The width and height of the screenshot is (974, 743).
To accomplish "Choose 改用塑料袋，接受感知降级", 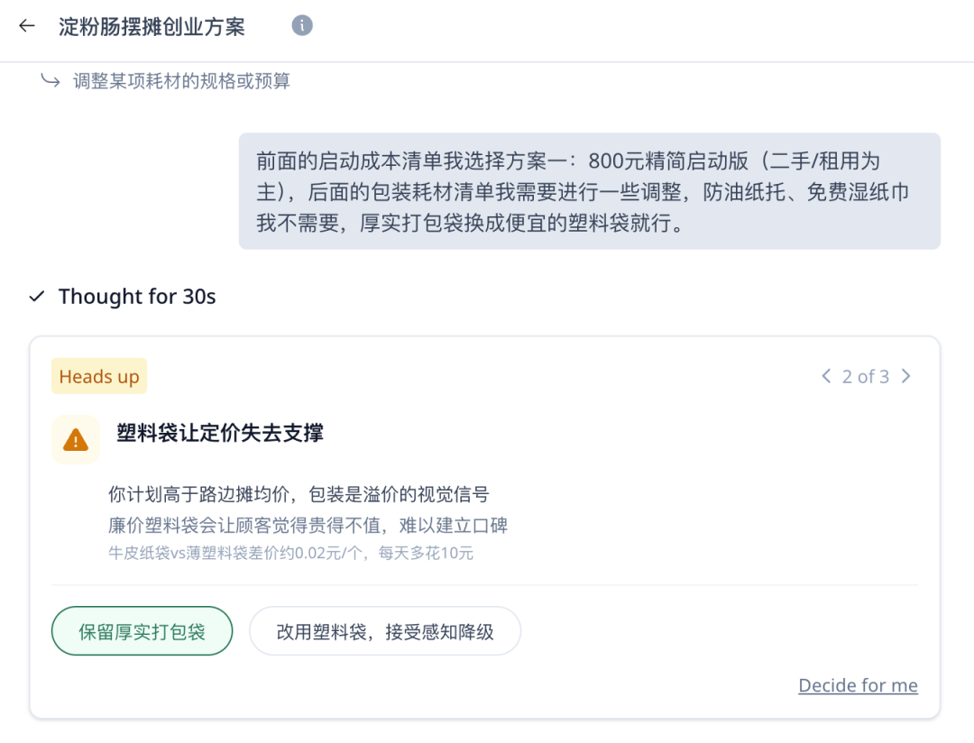I will (385, 631).
